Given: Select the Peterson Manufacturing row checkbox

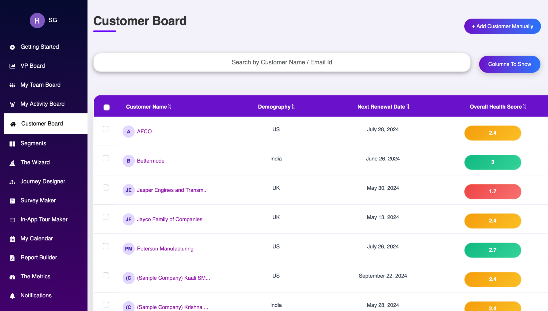Looking at the screenshot, I should point(106,246).
